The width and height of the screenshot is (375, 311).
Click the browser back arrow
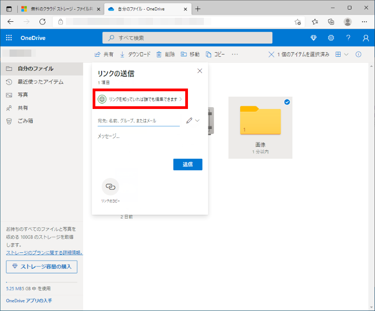pyautogui.click(x=10, y=22)
